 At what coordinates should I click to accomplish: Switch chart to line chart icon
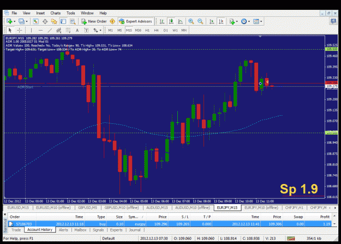pyautogui.click(x=180, y=21)
